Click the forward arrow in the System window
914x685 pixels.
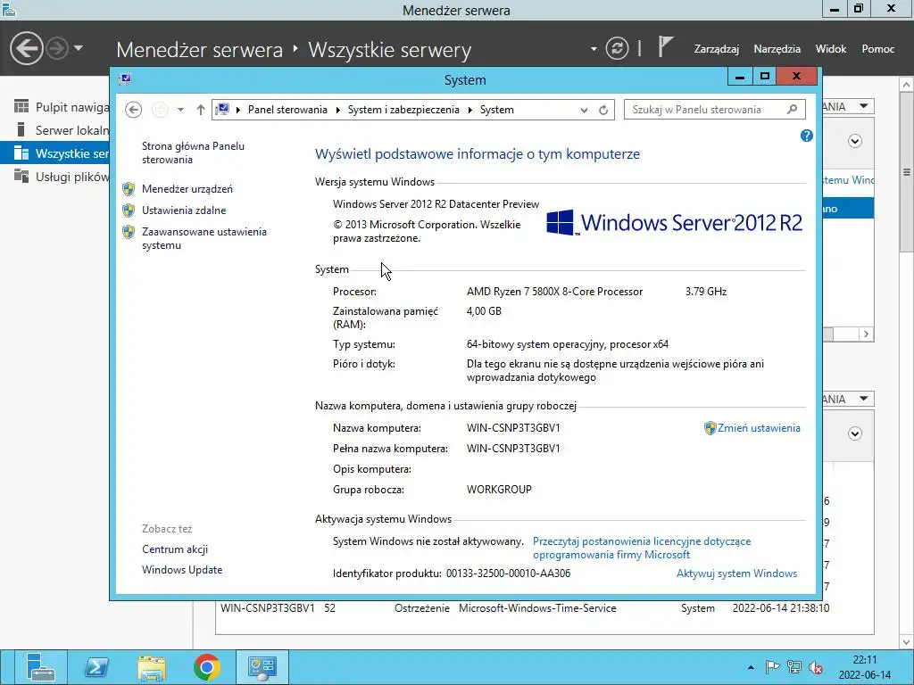tap(160, 110)
